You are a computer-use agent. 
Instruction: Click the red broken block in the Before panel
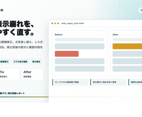[x=67, y=54]
